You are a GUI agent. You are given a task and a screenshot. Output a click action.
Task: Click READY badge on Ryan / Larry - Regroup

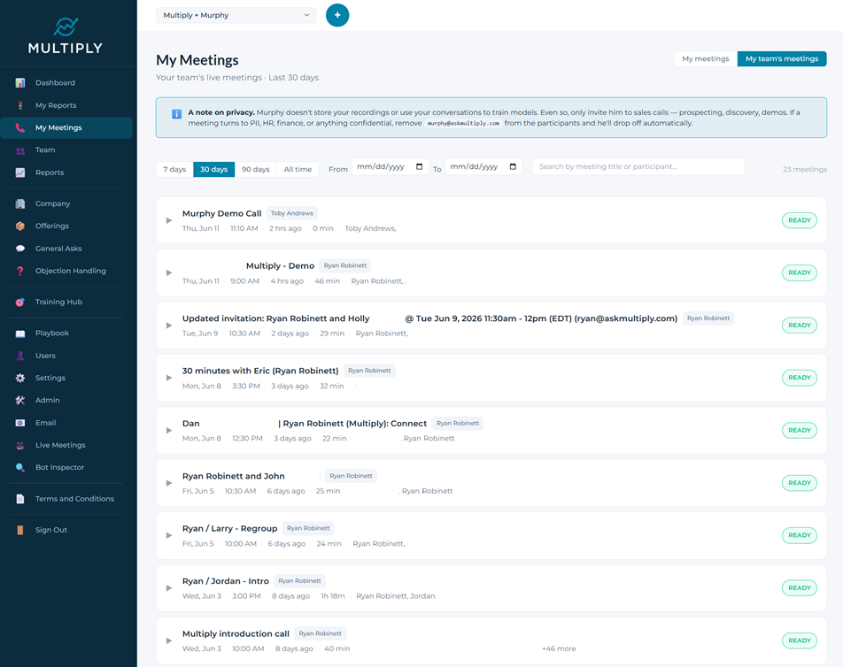(800, 535)
